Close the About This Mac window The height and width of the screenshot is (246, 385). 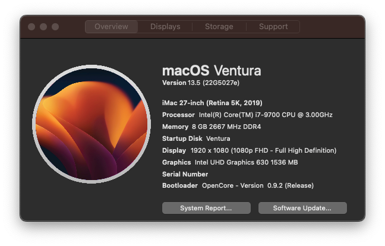31,27
